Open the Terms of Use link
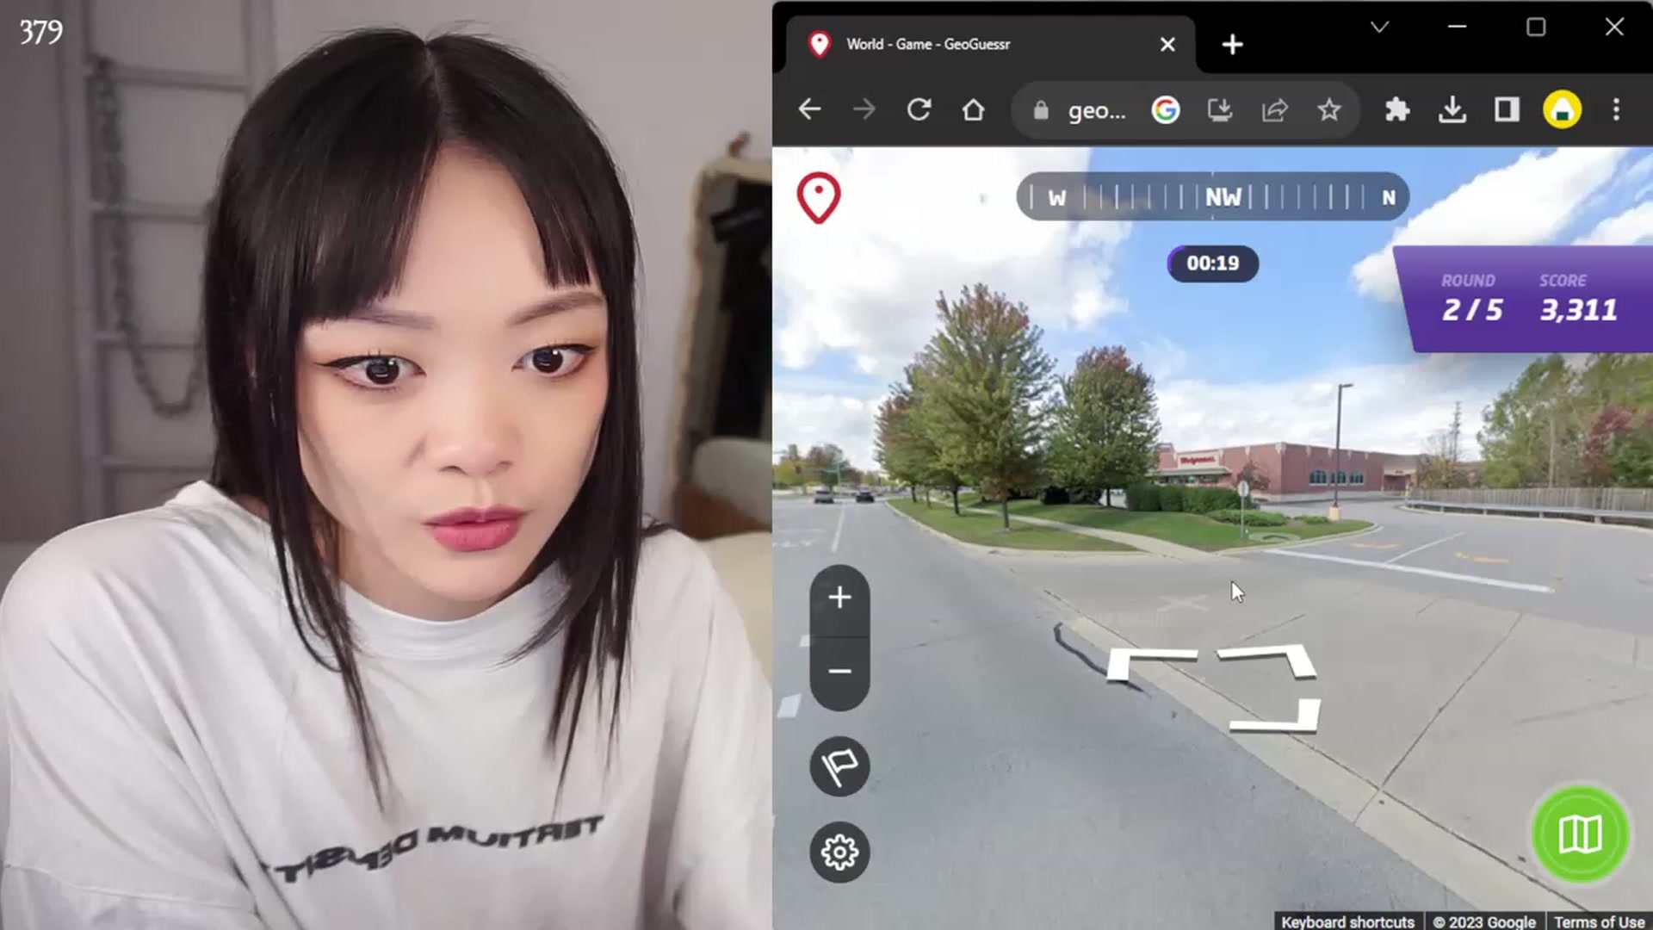 coord(1599,921)
